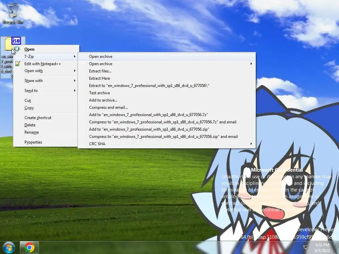Viewport: 339px width, 254px height.
Task: Select Test archive in 7-Zip submenu
Action: click(x=167, y=93)
